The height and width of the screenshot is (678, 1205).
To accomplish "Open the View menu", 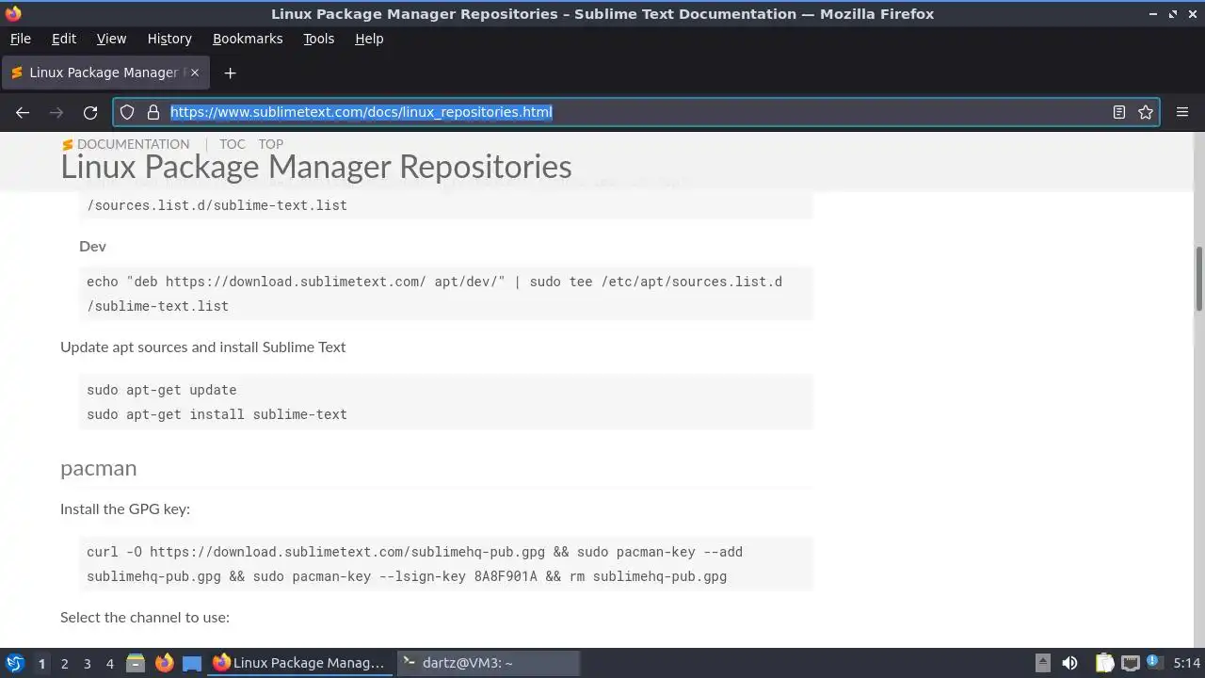I will [x=111, y=39].
